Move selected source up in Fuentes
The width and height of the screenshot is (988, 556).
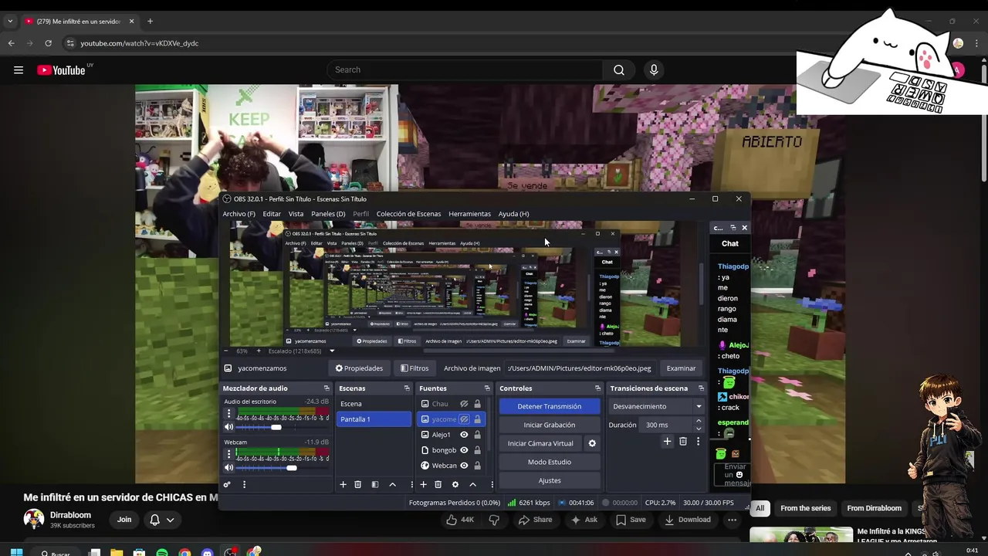(x=472, y=484)
